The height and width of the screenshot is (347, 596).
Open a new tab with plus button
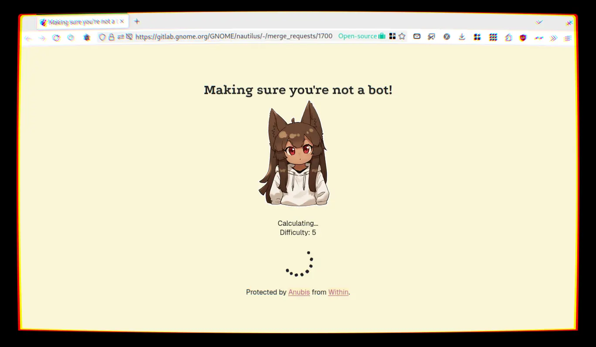(x=137, y=21)
